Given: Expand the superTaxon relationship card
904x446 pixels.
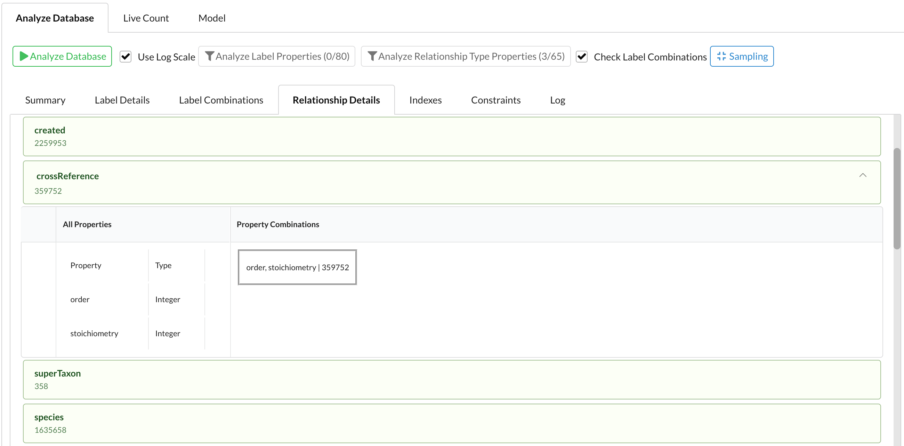Looking at the screenshot, I should point(452,379).
